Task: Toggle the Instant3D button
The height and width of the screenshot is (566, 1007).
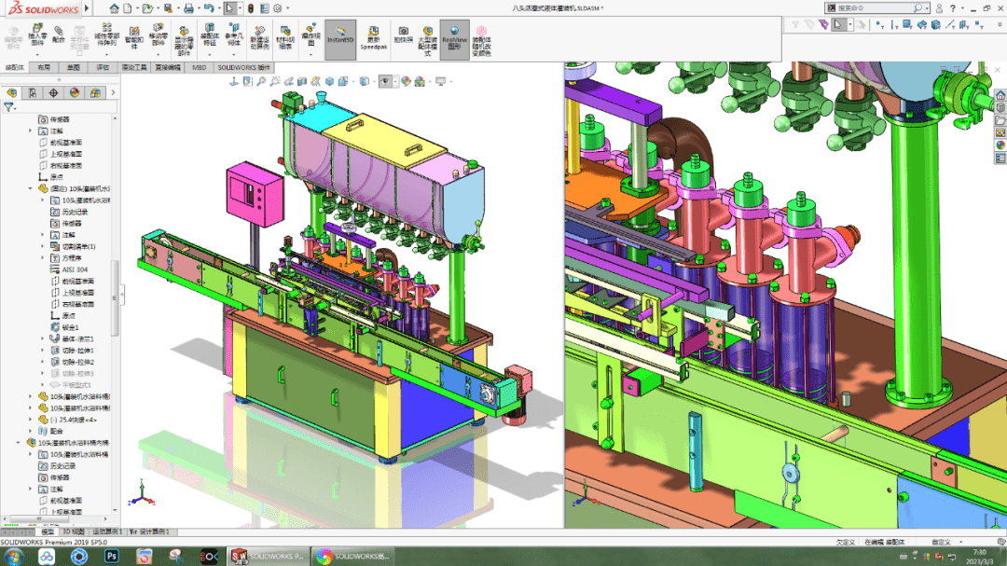Action: coord(340,39)
